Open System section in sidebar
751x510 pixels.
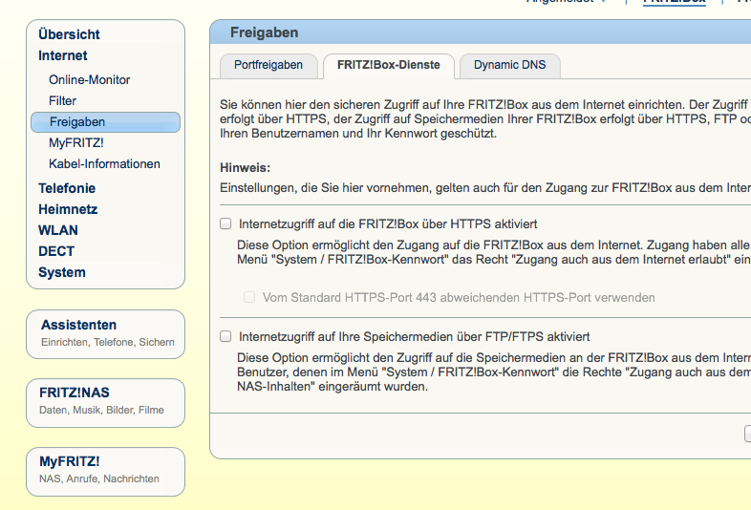click(62, 272)
